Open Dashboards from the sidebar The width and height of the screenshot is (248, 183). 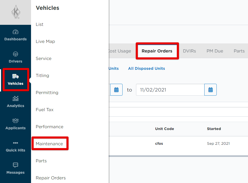[x=16, y=35]
